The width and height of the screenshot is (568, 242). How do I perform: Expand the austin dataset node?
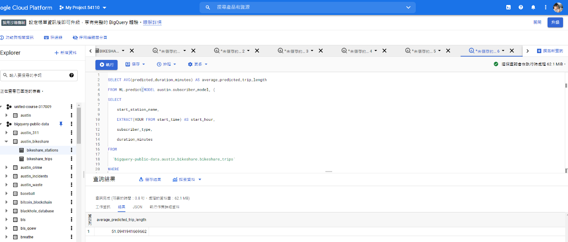coord(7,115)
